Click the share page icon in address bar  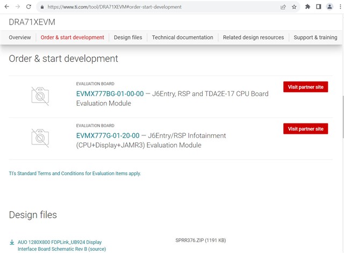[x=283, y=7]
